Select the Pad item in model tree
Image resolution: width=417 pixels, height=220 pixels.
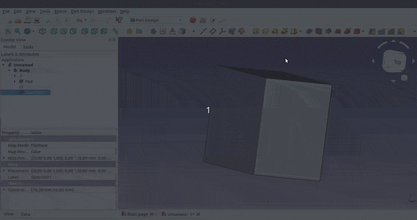tap(29, 82)
